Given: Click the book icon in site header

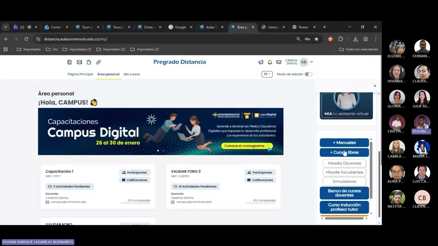Looking at the screenshot, I should pos(69,62).
